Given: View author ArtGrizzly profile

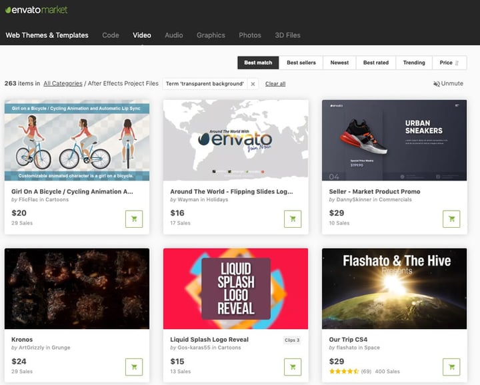Looking at the screenshot, I should (x=31, y=348).
